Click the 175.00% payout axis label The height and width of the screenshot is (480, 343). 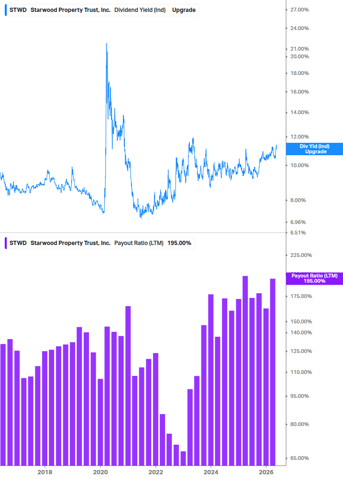click(x=301, y=296)
